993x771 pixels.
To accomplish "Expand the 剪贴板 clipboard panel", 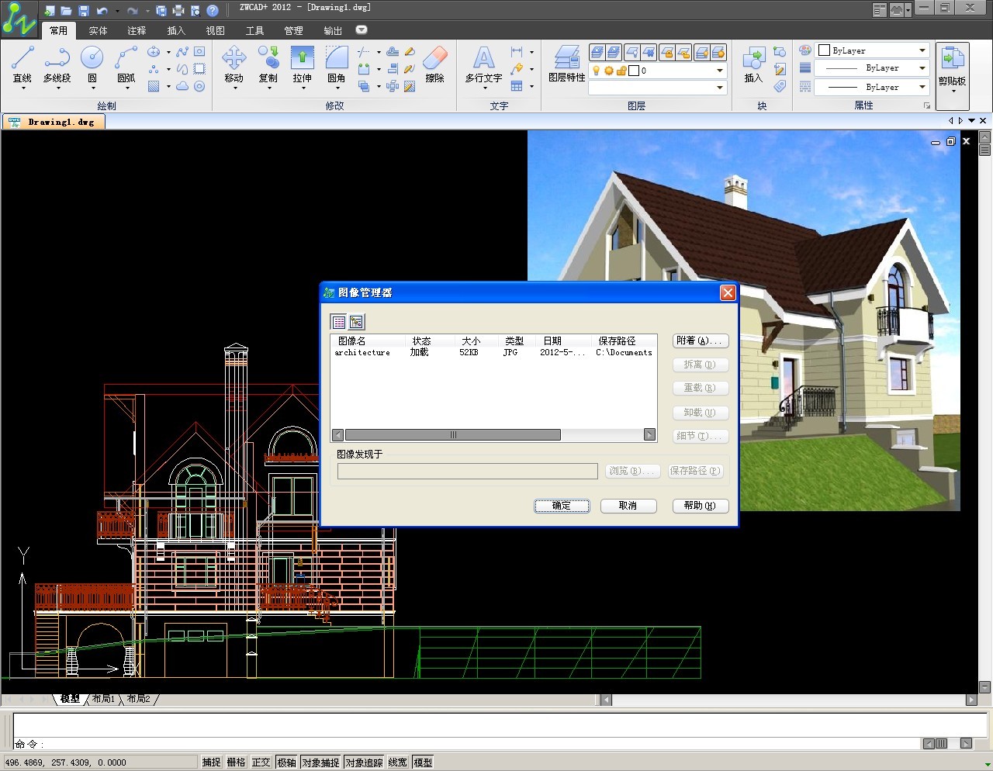I will [x=953, y=92].
